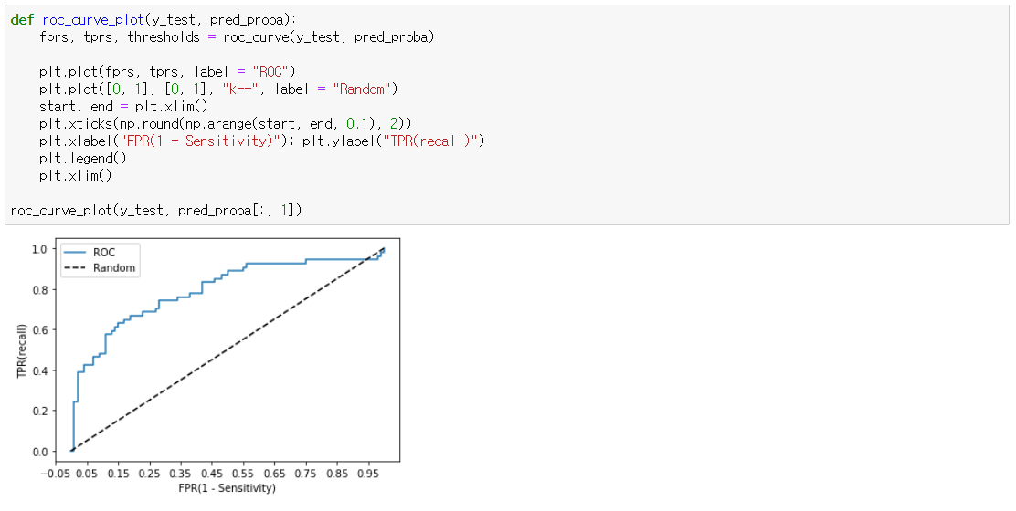Click the roc_curve_plot function name in the def line
Screen dimensions: 1016x511
click(x=93, y=20)
